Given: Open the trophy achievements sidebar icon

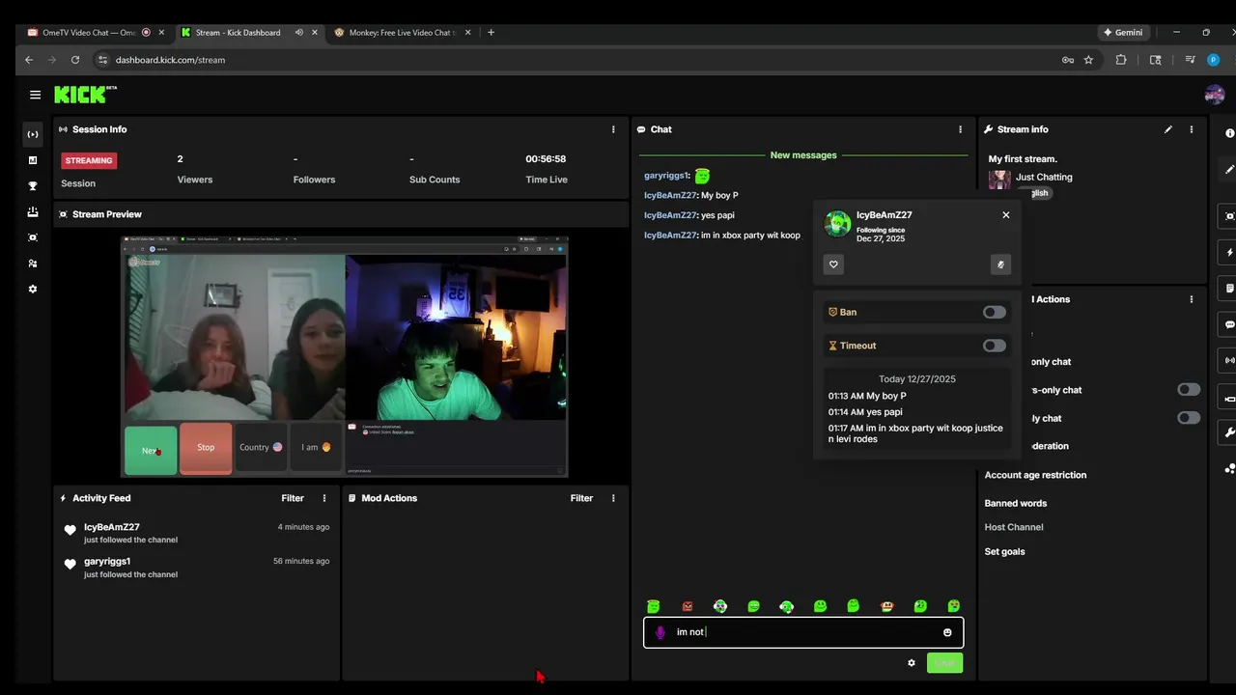Looking at the screenshot, I should [x=33, y=186].
